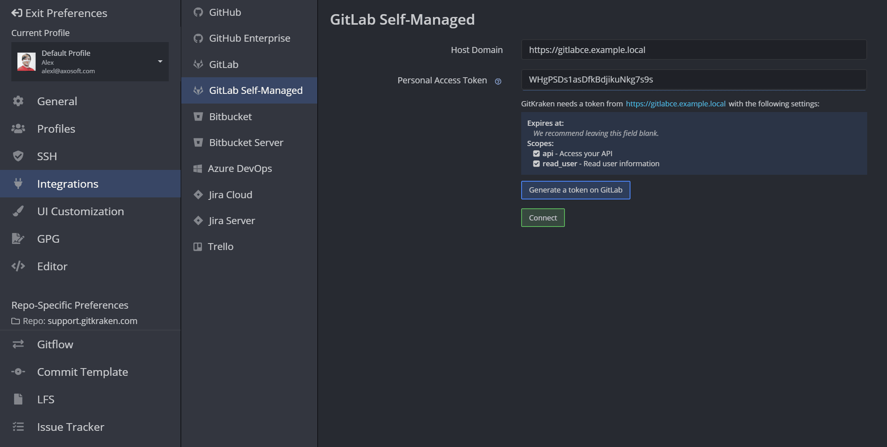
Task: Expand the Default Profile dropdown arrow
Action: click(x=160, y=61)
